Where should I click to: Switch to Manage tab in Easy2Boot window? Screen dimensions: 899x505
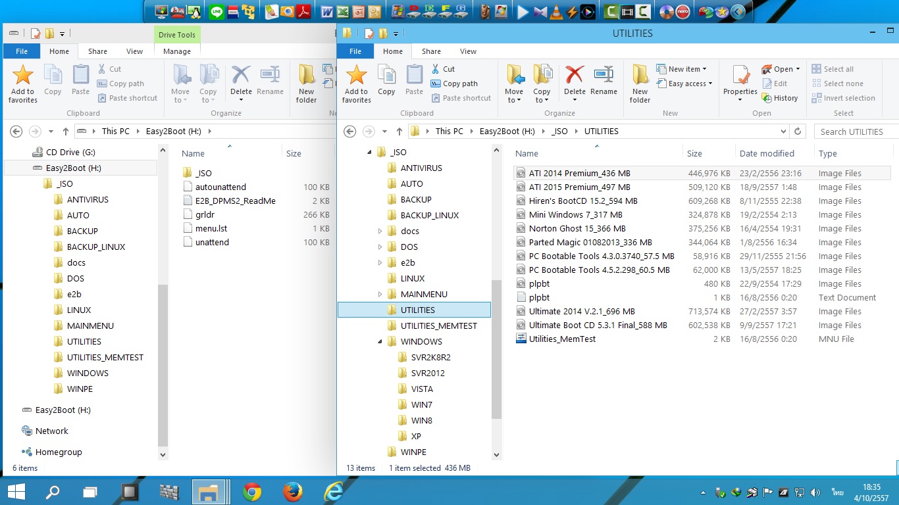click(177, 51)
